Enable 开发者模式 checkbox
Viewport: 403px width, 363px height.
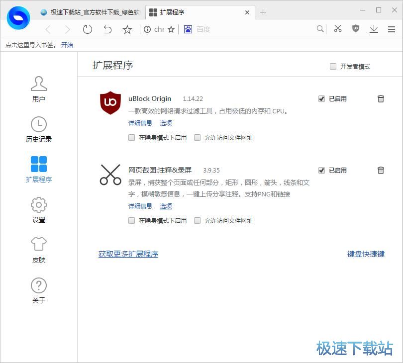click(333, 67)
